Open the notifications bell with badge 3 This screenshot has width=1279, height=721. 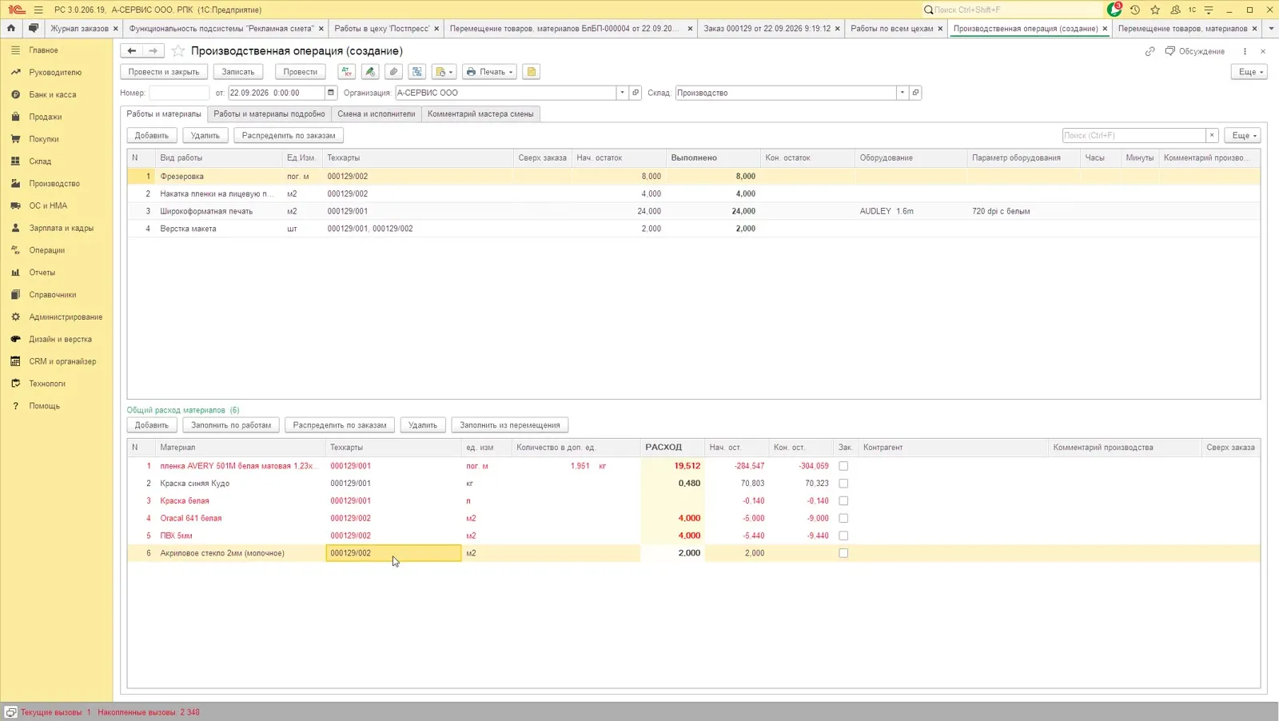point(1114,10)
